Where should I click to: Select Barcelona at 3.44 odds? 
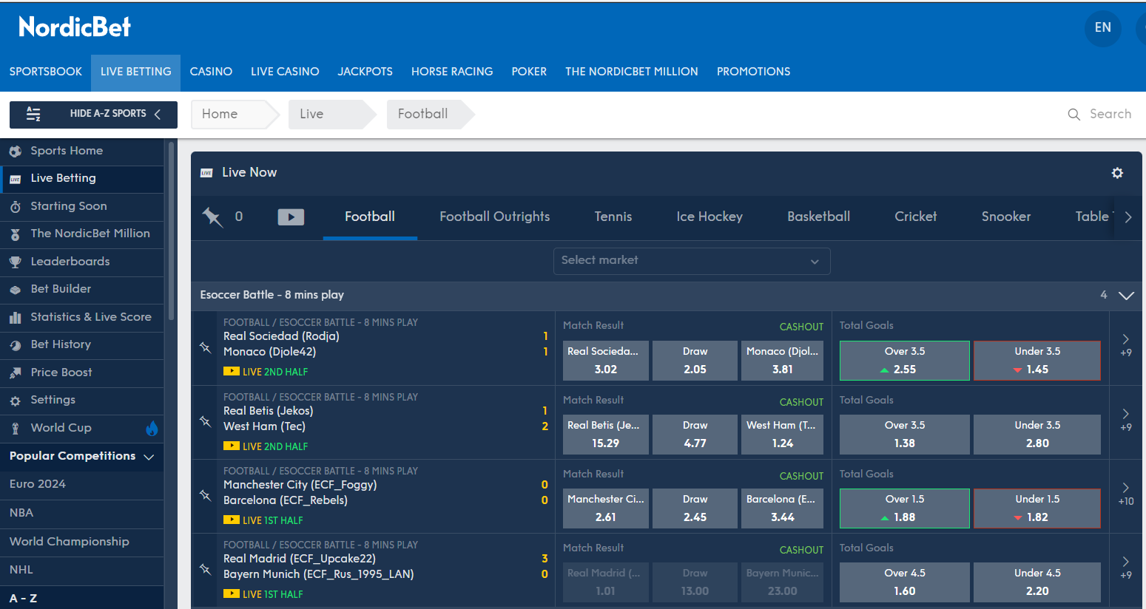[782, 508]
